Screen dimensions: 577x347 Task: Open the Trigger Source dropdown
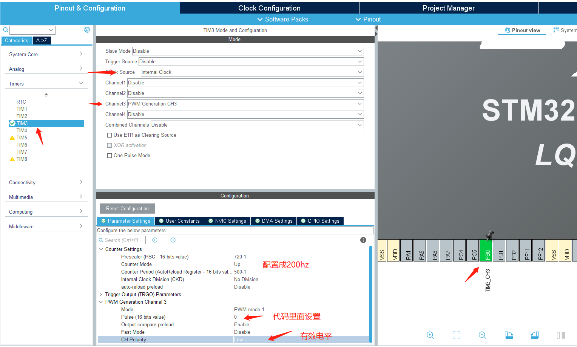251,61
